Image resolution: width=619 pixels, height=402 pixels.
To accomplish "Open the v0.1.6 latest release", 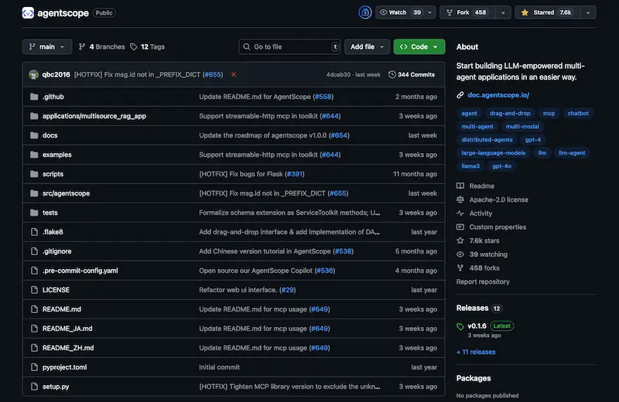I will pos(477,326).
